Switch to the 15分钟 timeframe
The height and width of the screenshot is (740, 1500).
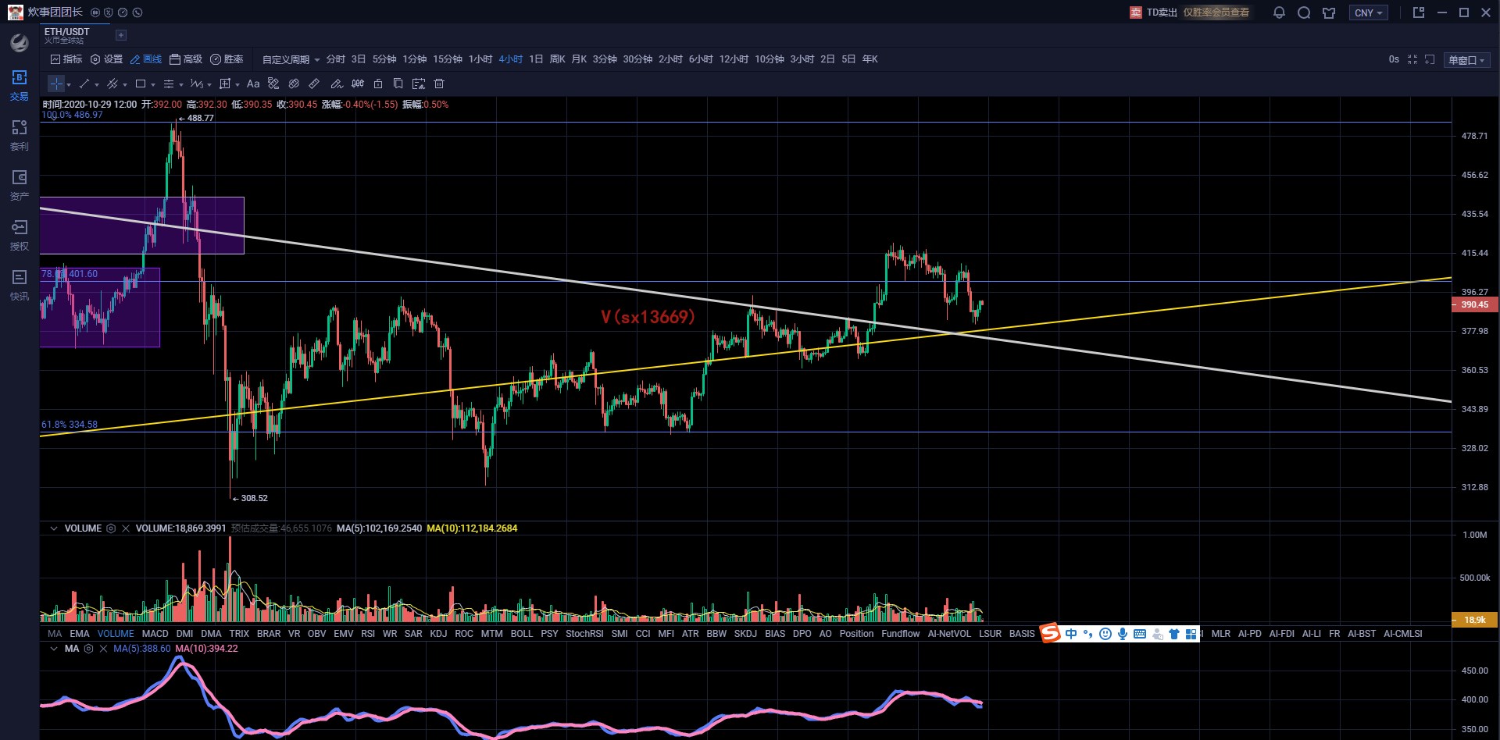[448, 59]
